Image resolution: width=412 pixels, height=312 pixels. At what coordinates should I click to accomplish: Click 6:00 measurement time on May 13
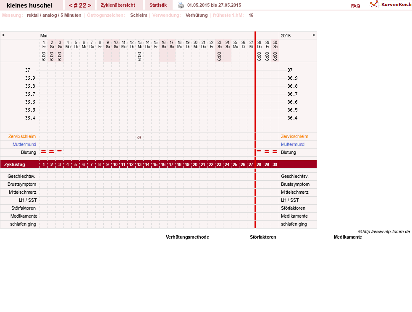139,57
